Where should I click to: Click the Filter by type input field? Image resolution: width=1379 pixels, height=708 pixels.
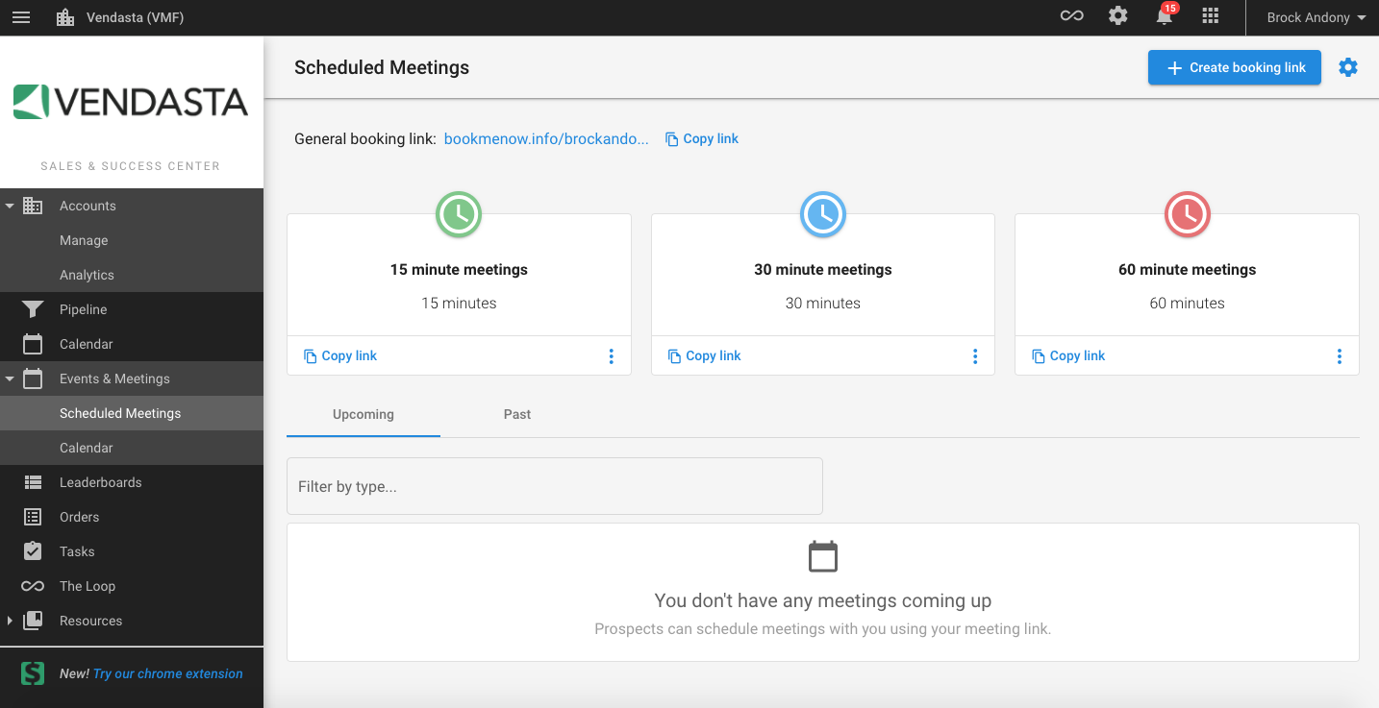click(554, 486)
